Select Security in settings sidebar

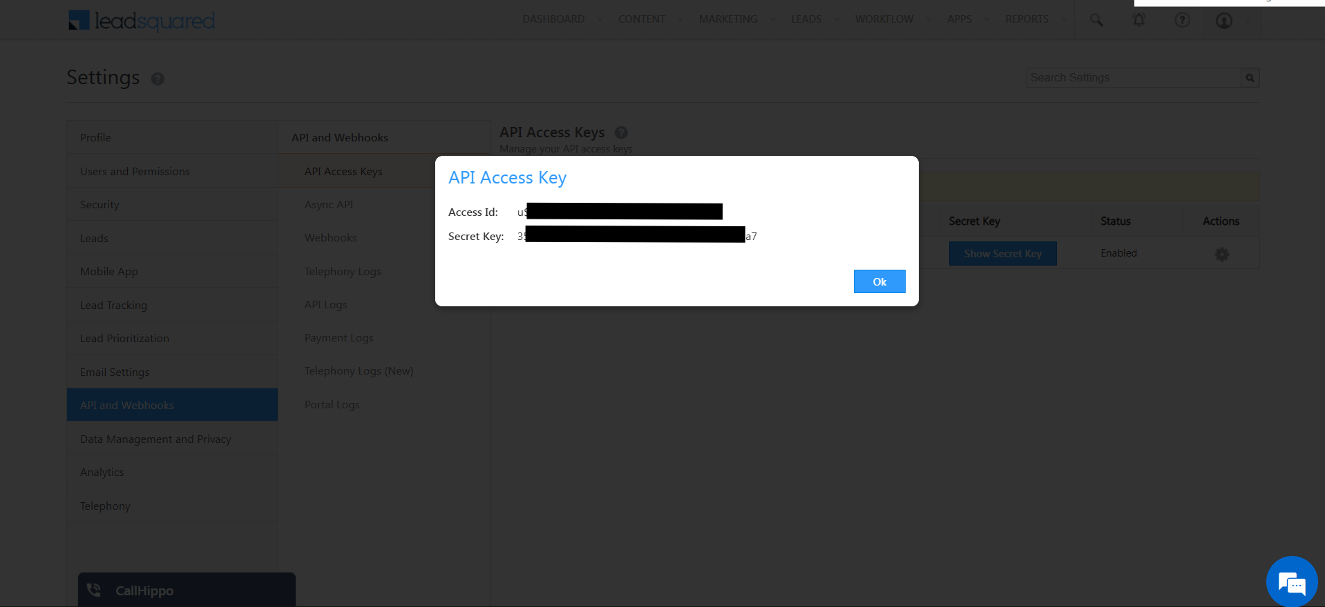point(172,204)
